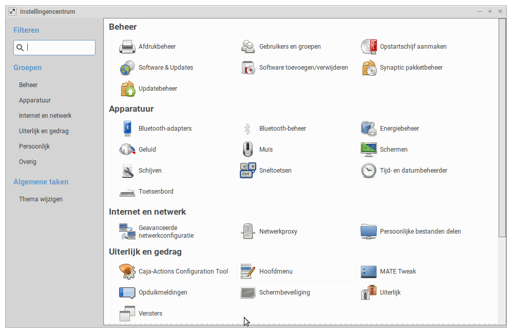
Task: Click the Netwerkproxy icon
Action: pos(248,232)
